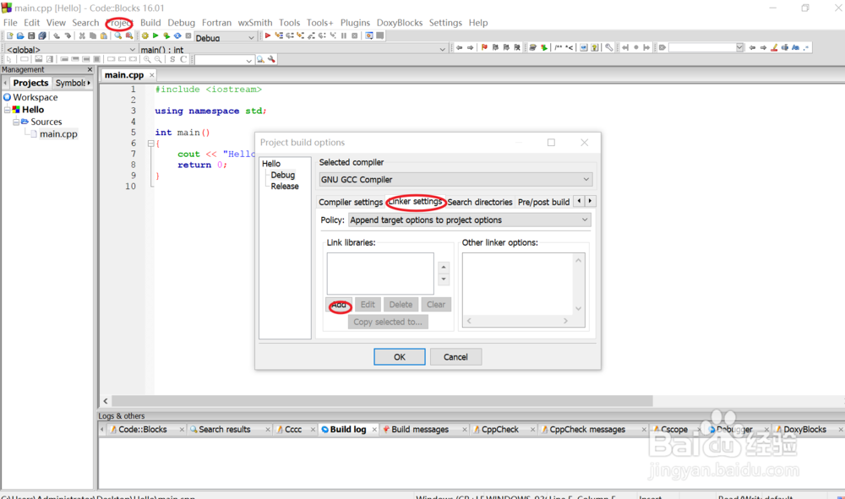Collapse the Sources folder node
845x499 pixels.
pyautogui.click(x=16, y=122)
